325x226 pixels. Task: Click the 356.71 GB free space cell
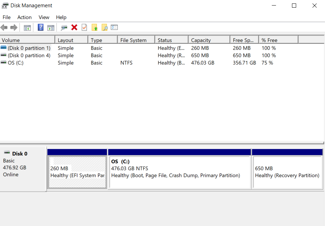click(x=244, y=63)
